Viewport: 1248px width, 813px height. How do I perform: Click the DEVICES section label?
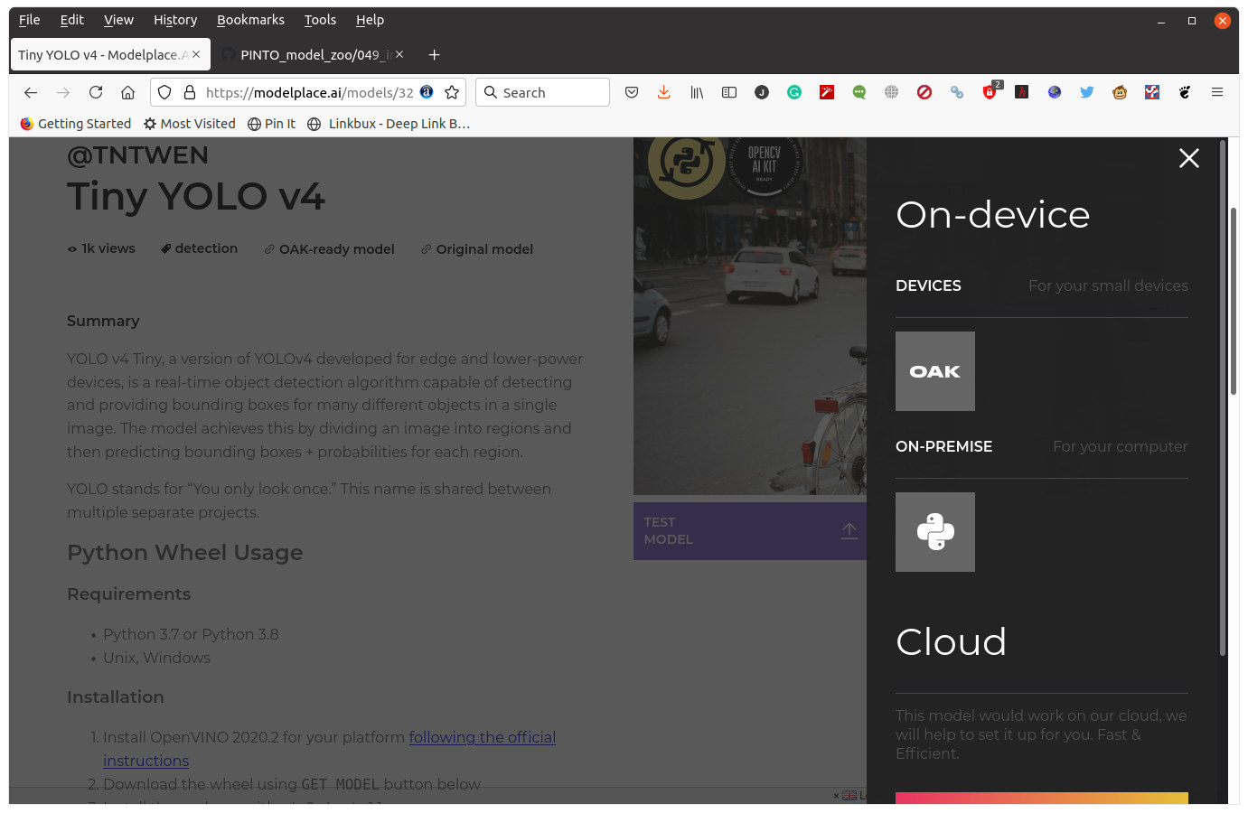pyautogui.click(x=928, y=285)
